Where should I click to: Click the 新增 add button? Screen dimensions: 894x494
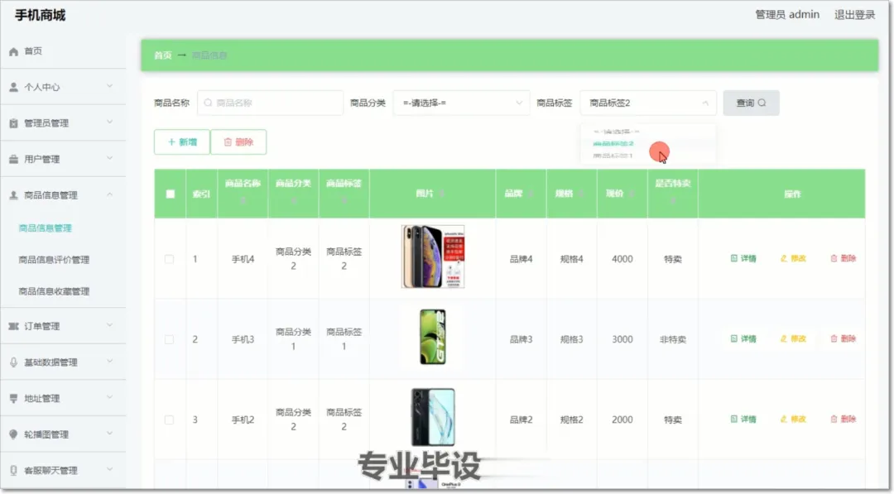point(182,141)
